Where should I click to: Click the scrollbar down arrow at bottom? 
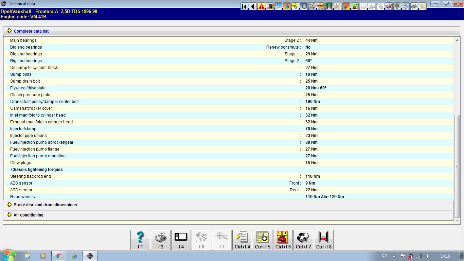(x=457, y=221)
